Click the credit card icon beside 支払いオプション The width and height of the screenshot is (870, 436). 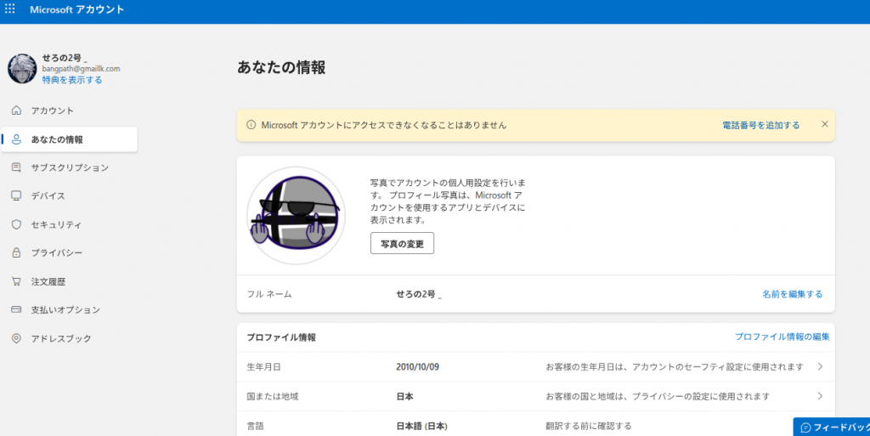(16, 310)
